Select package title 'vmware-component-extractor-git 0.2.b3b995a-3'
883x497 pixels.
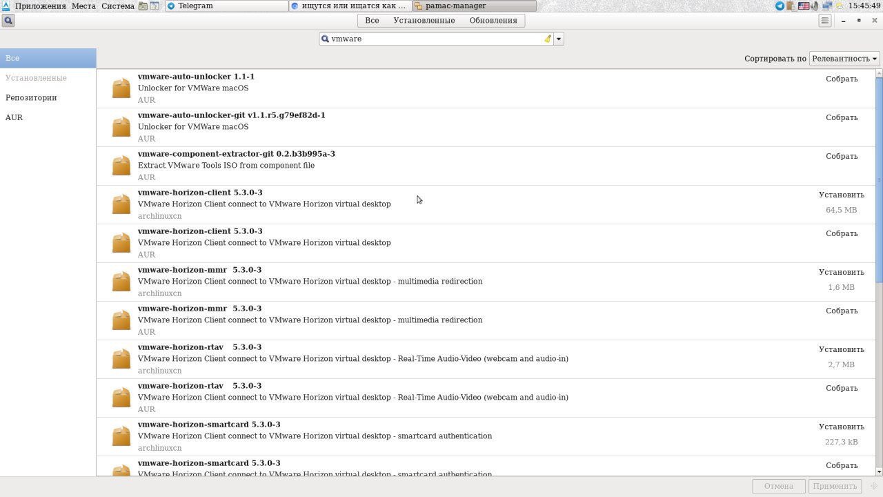point(237,154)
